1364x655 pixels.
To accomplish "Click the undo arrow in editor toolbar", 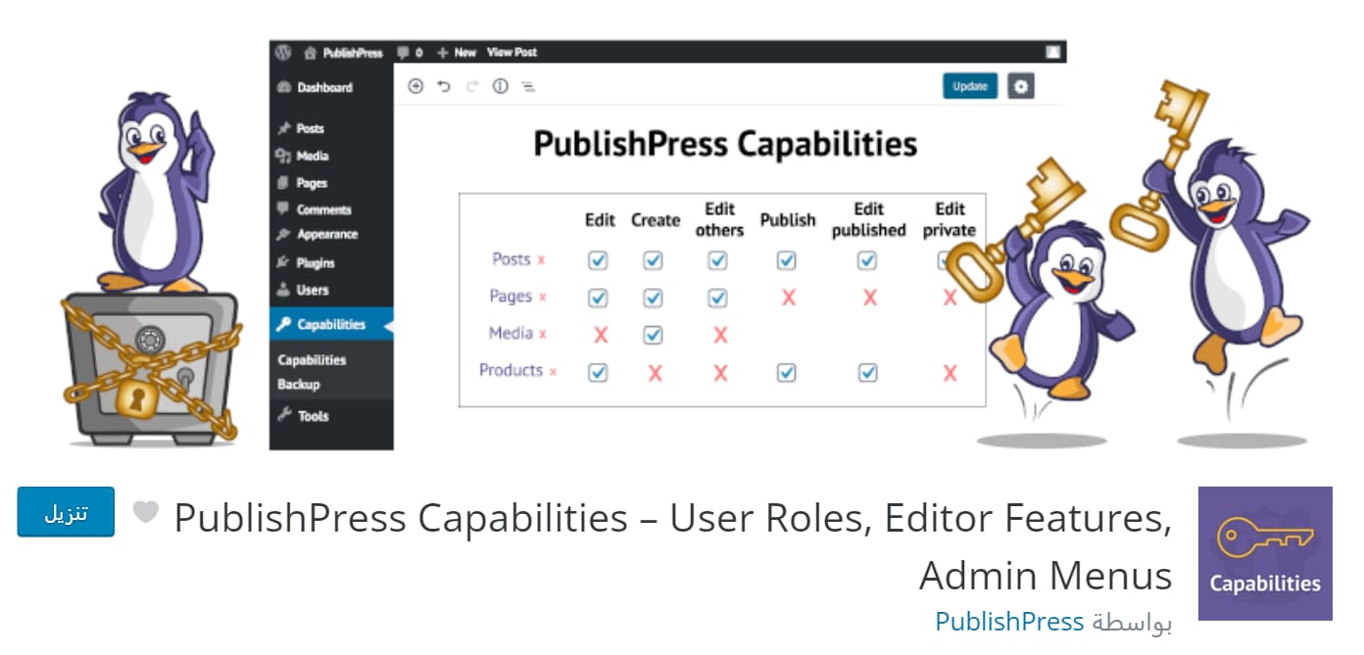I will click(444, 86).
